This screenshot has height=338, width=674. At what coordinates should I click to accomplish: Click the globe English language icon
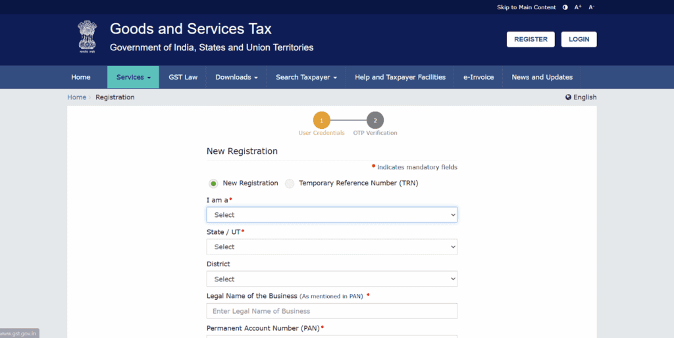(x=568, y=97)
